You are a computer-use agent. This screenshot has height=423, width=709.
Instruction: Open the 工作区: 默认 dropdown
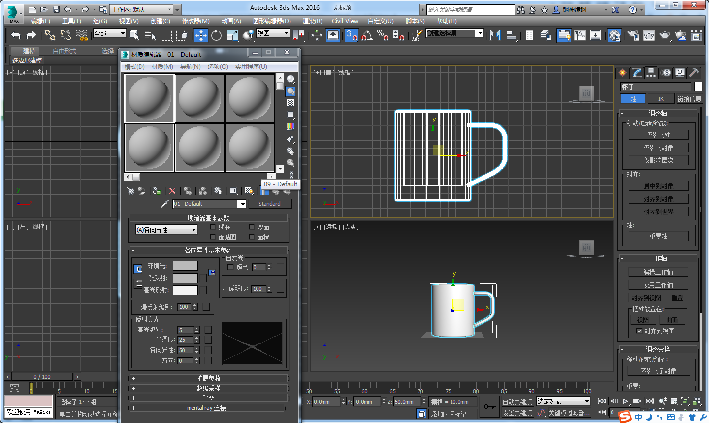(x=142, y=9)
